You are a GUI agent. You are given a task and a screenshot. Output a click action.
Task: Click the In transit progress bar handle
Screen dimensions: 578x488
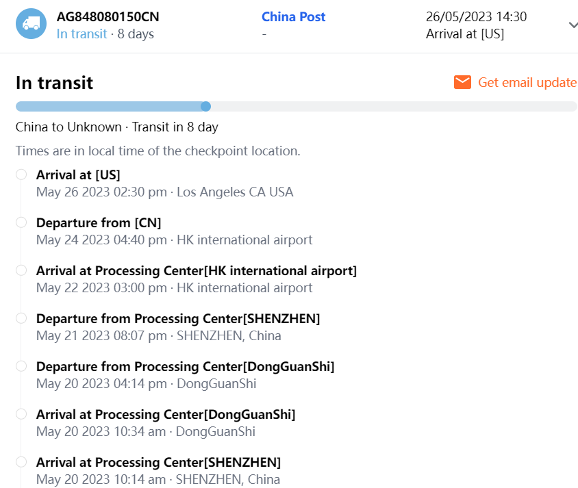(205, 106)
